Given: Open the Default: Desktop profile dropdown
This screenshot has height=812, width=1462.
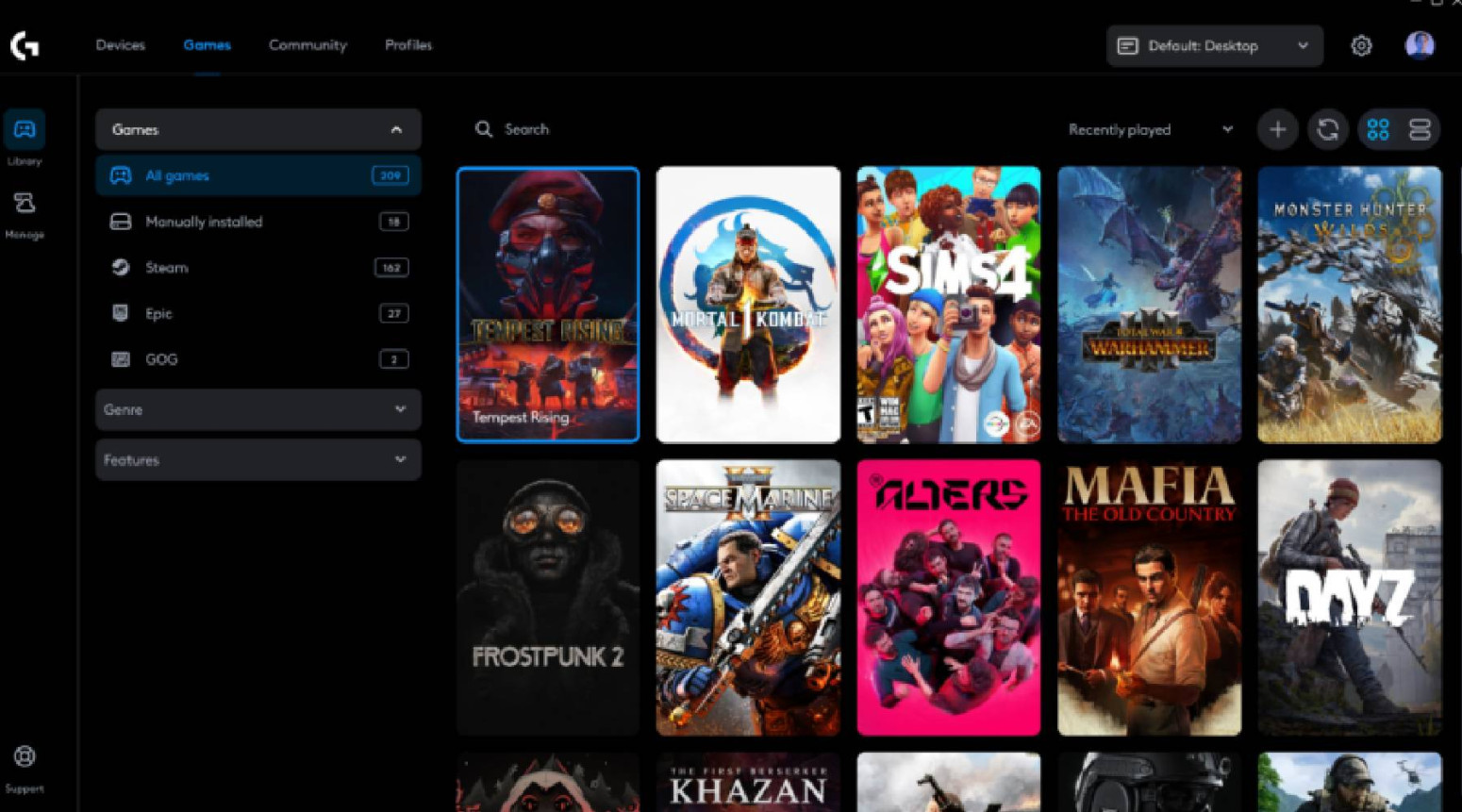Looking at the screenshot, I should pyautogui.click(x=1214, y=45).
